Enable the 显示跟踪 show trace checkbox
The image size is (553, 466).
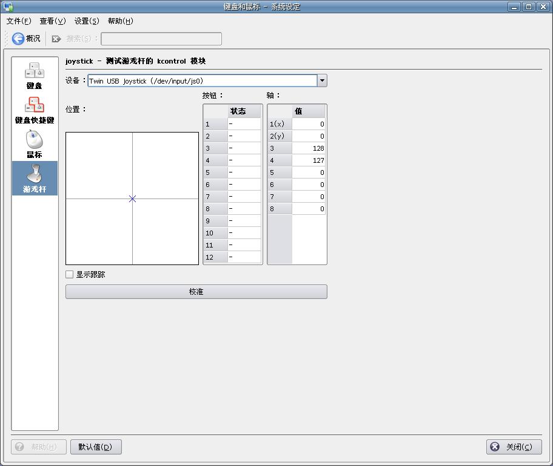coord(70,275)
